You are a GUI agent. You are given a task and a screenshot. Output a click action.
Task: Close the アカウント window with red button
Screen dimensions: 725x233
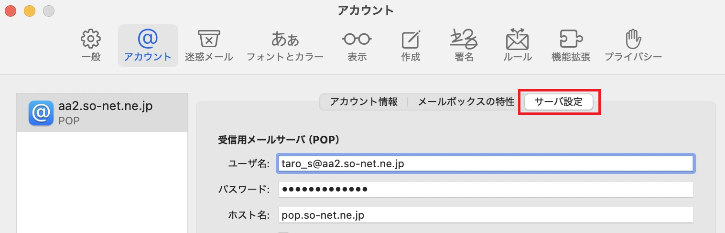tap(10, 10)
